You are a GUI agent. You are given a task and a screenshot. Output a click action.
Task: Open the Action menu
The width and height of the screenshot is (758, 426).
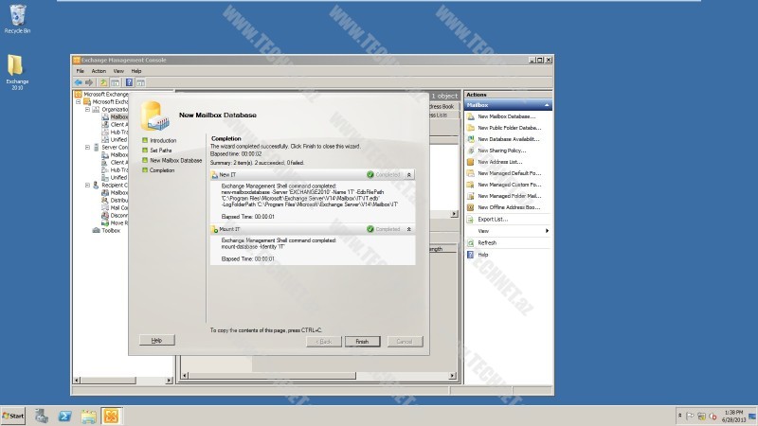(x=99, y=71)
